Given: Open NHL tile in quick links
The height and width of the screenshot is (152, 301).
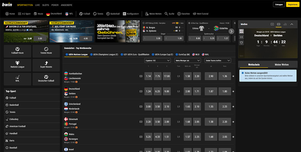Looking at the screenshot, I should [x=17, y=79].
